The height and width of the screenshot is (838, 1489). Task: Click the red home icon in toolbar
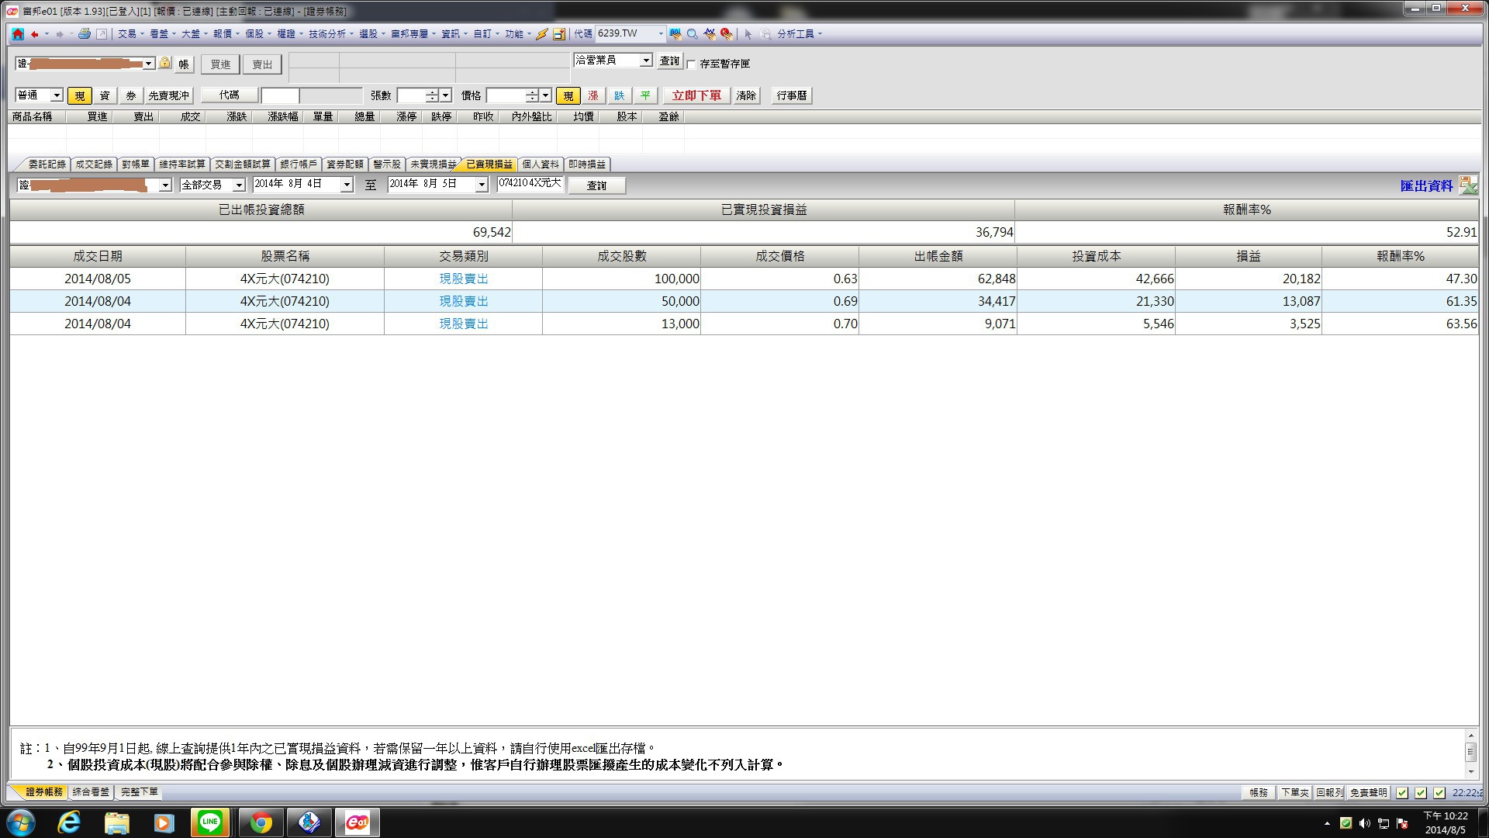point(18,33)
